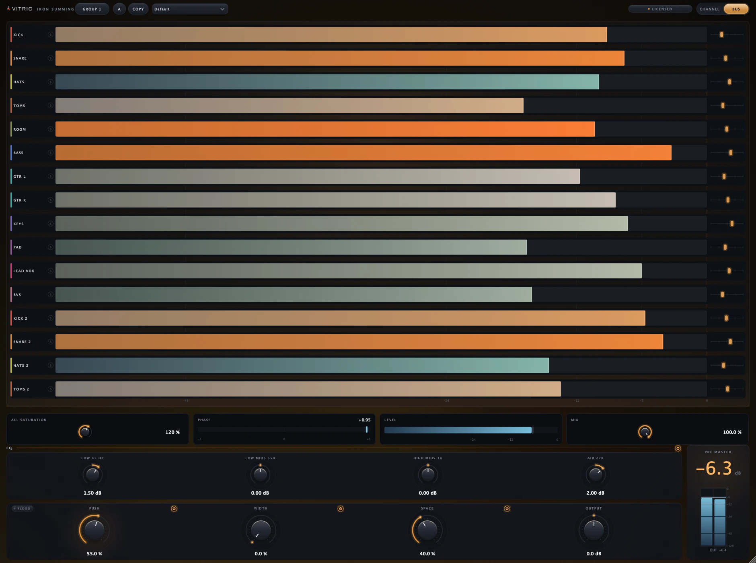Click the OUTPUT knob
This screenshot has width=756, height=563.
pyautogui.click(x=594, y=530)
